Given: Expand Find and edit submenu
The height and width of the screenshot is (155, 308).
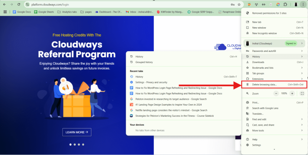Looking at the screenshot, I should coord(274,119).
